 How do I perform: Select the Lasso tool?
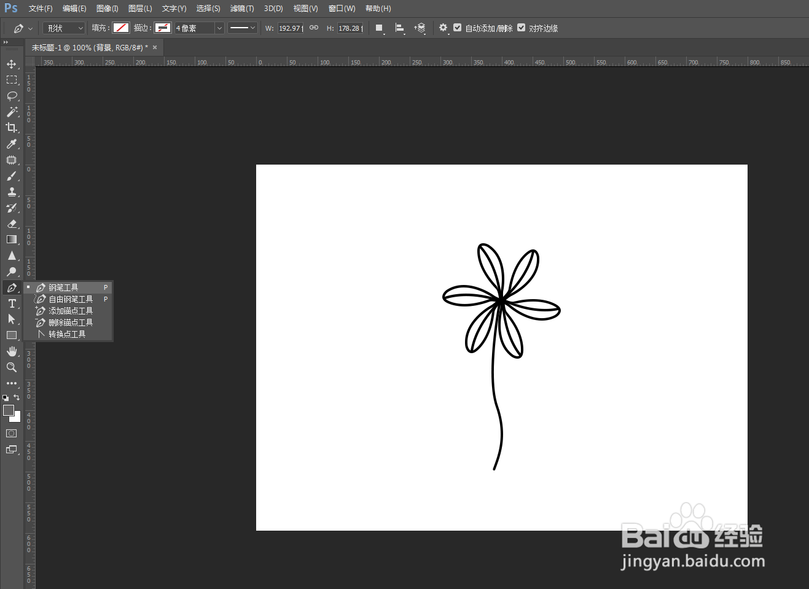(x=12, y=96)
